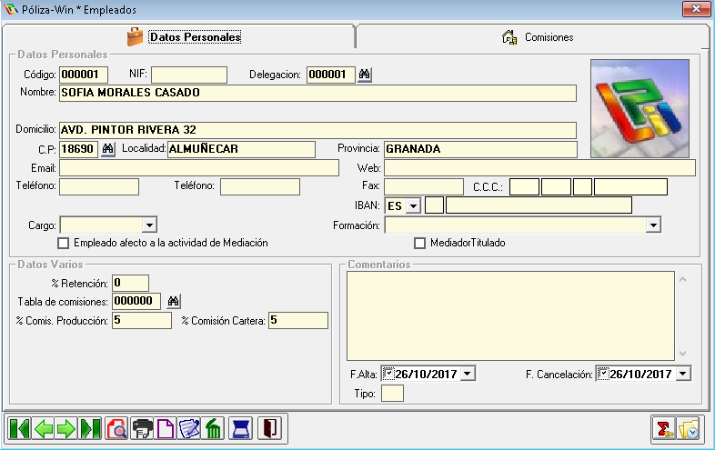
Task: Search Tabla de comisiones with binoculars
Action: [173, 301]
